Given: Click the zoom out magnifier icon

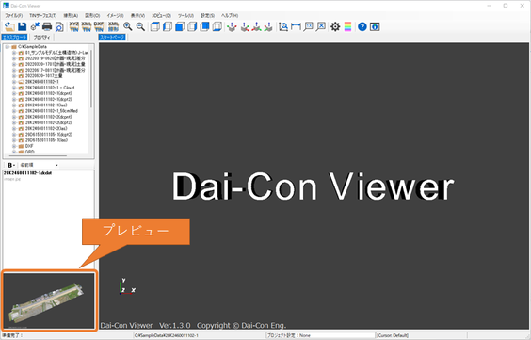Looking at the screenshot, I should click(140, 26).
